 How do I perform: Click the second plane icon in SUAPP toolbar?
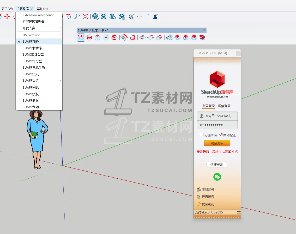[151, 37]
